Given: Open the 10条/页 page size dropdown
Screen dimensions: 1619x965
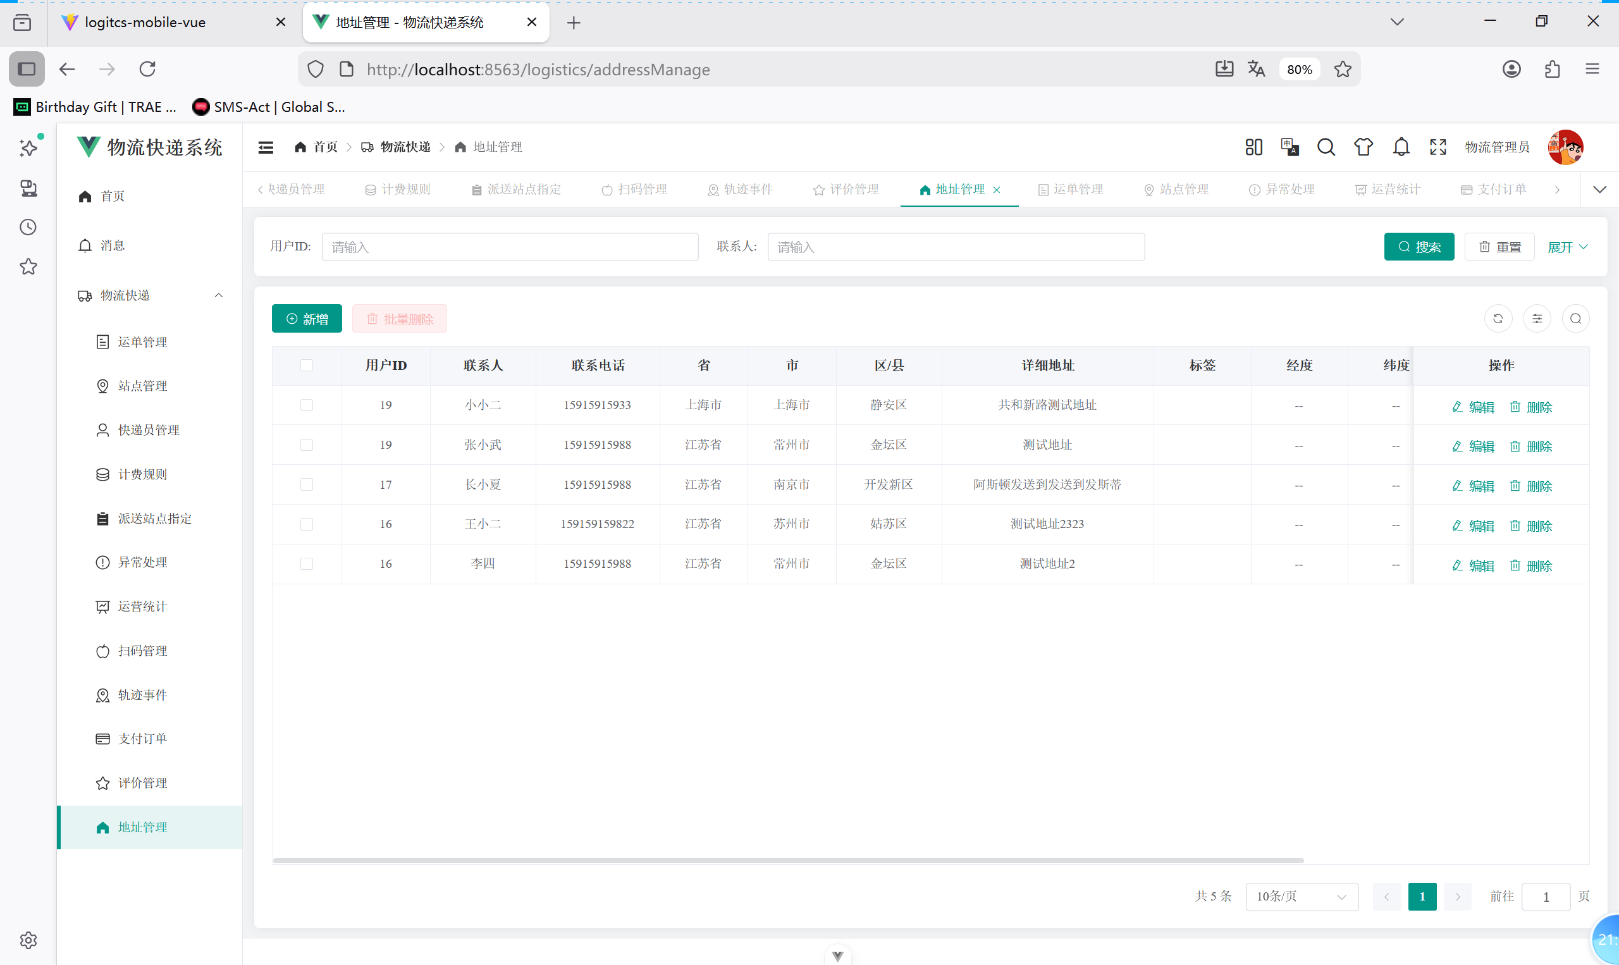Looking at the screenshot, I should pyautogui.click(x=1301, y=897).
